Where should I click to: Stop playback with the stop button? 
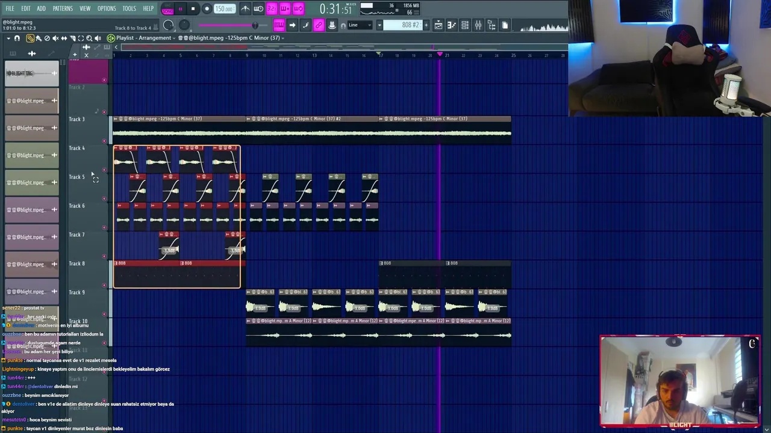(193, 9)
